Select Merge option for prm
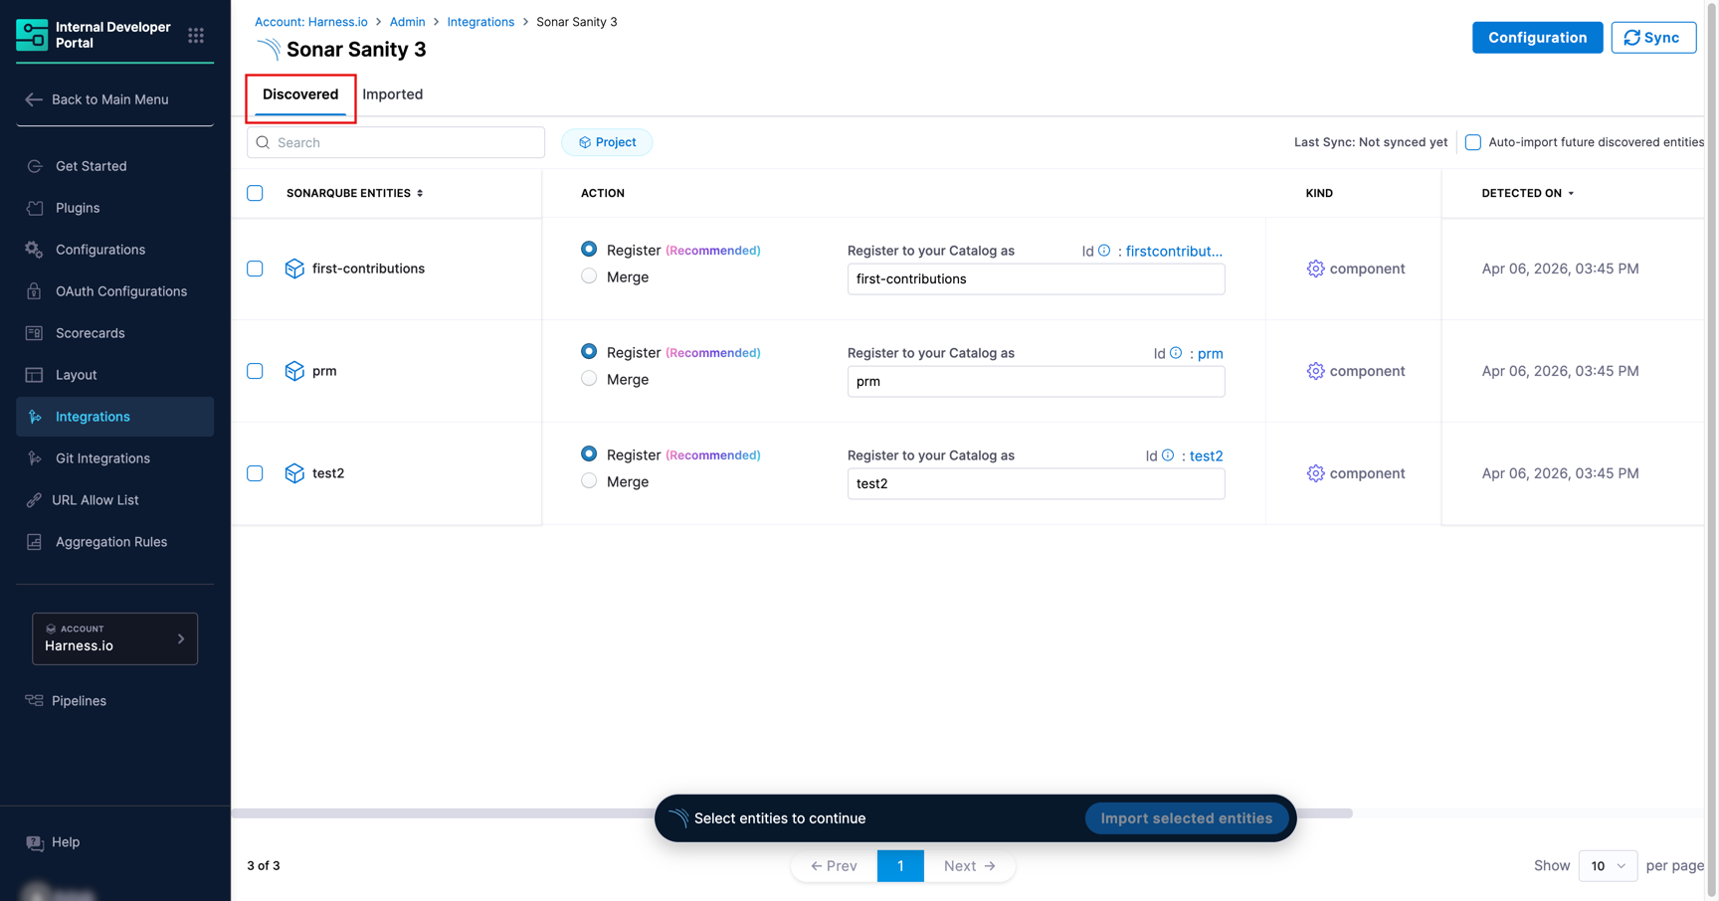Screen dimensions: 1719x901 (x=589, y=379)
